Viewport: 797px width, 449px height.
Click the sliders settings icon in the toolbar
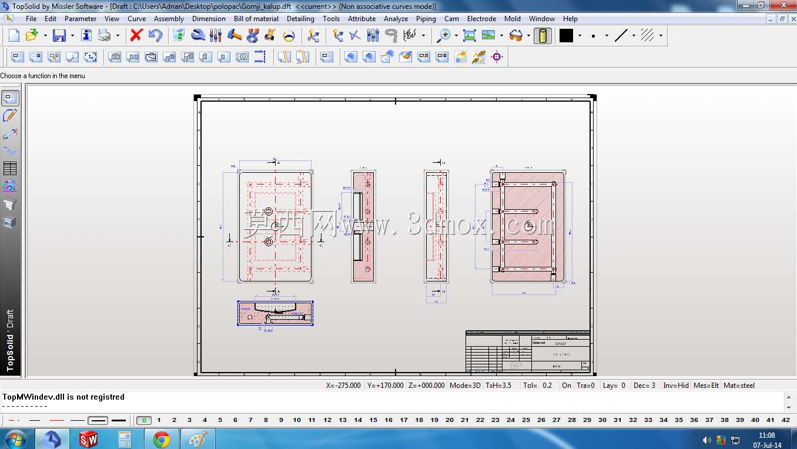(216, 36)
